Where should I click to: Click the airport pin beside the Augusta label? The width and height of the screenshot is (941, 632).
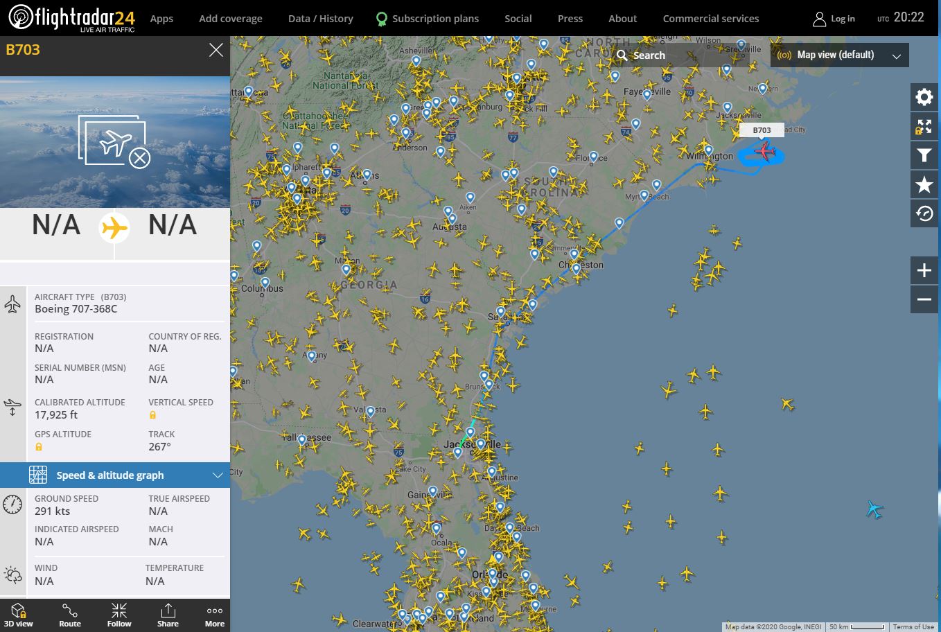(452, 219)
